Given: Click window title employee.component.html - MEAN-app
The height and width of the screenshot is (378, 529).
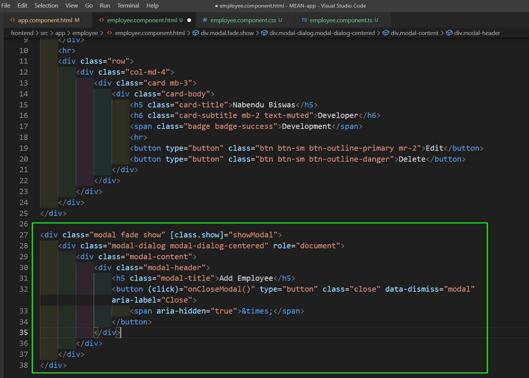Looking at the screenshot, I should point(290,6).
